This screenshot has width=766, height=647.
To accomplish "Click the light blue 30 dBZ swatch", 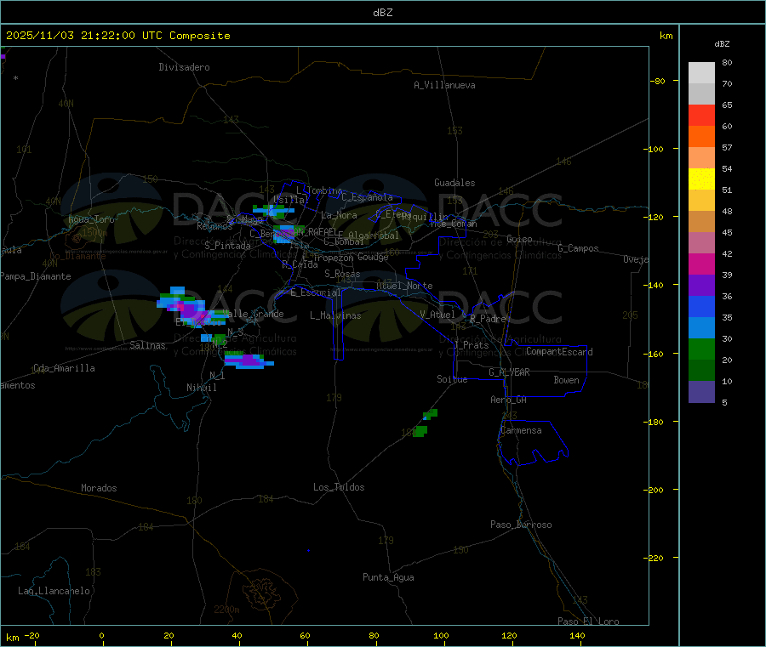I will (x=701, y=327).
